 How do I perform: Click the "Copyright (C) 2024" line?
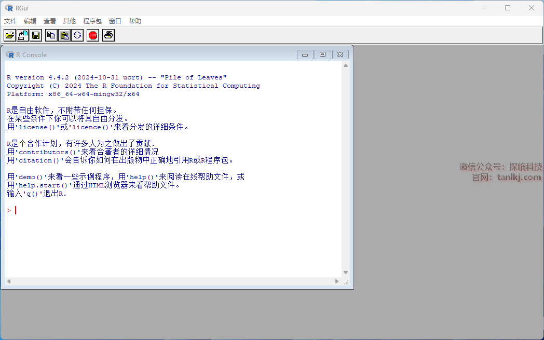coord(133,86)
